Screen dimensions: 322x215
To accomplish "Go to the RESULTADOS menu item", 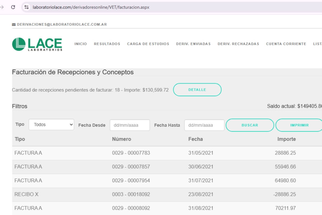I will [107, 44].
